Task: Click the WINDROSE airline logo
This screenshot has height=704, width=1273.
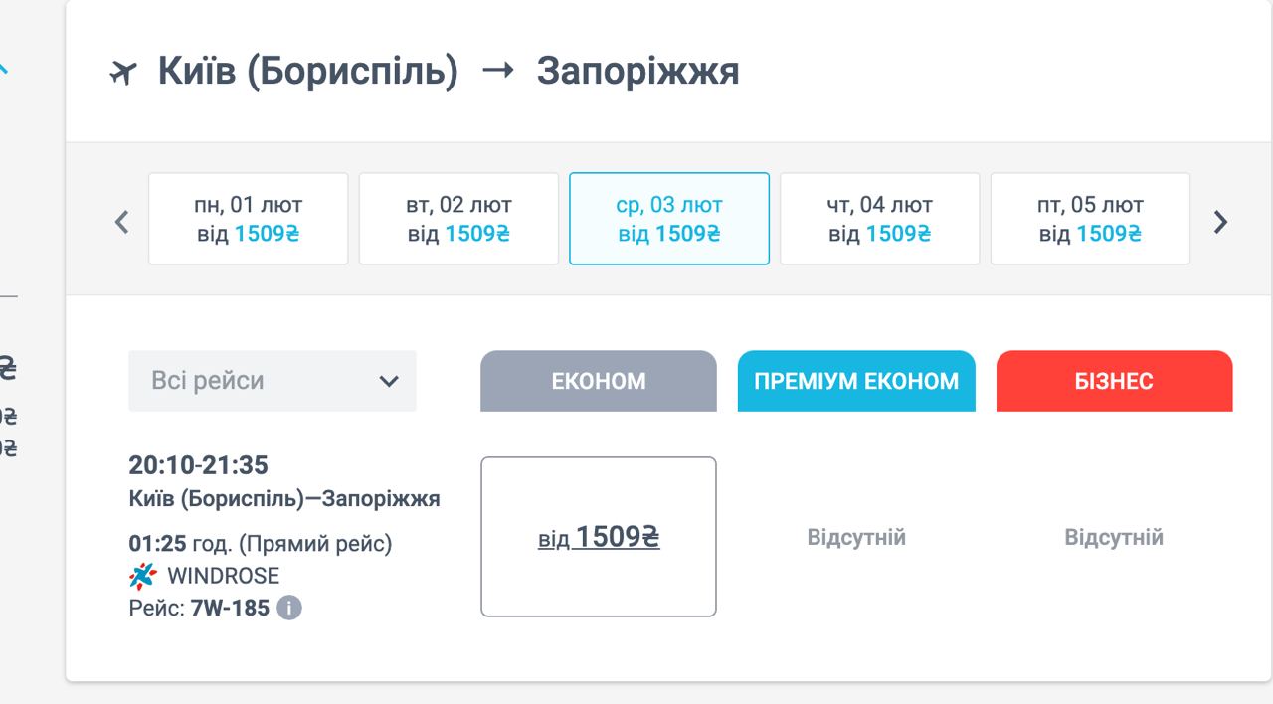Action: 143,576
